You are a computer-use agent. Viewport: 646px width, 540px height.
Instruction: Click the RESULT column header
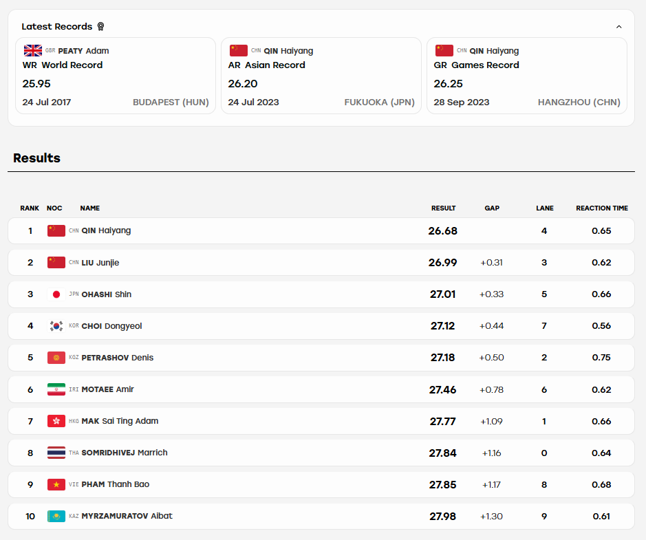pos(443,208)
